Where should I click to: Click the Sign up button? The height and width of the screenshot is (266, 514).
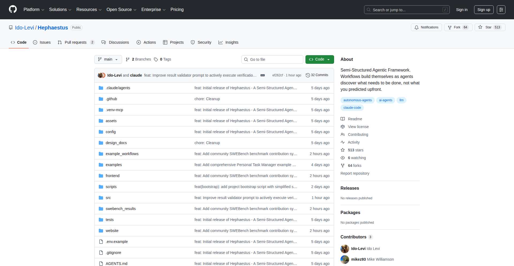pos(483,10)
